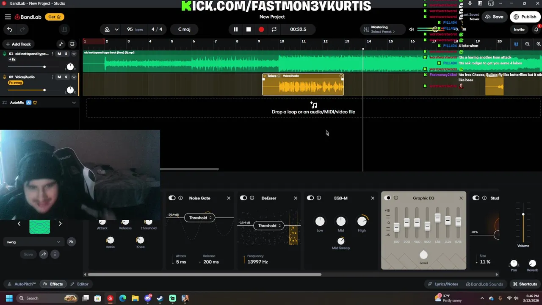This screenshot has height=305, width=542.
Task: Open DeEsser Threshold selector
Action: pos(269,226)
